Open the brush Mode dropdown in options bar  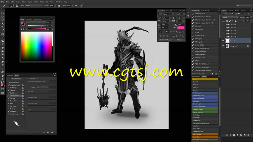[x=34, y=6]
